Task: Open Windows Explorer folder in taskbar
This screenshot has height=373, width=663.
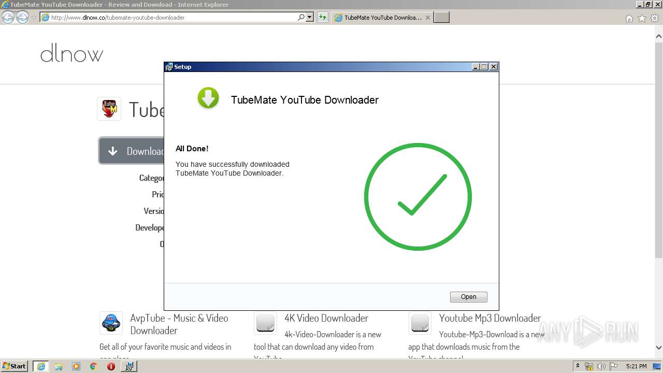Action: click(59, 366)
